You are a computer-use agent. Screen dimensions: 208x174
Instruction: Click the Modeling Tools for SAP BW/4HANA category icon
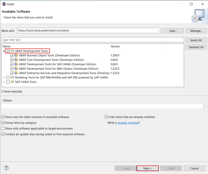tap(12, 77)
